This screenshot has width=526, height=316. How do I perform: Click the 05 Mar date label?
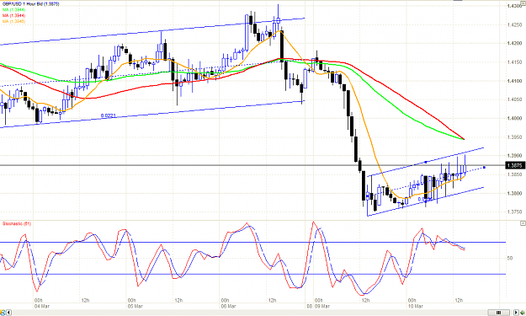tap(135, 306)
